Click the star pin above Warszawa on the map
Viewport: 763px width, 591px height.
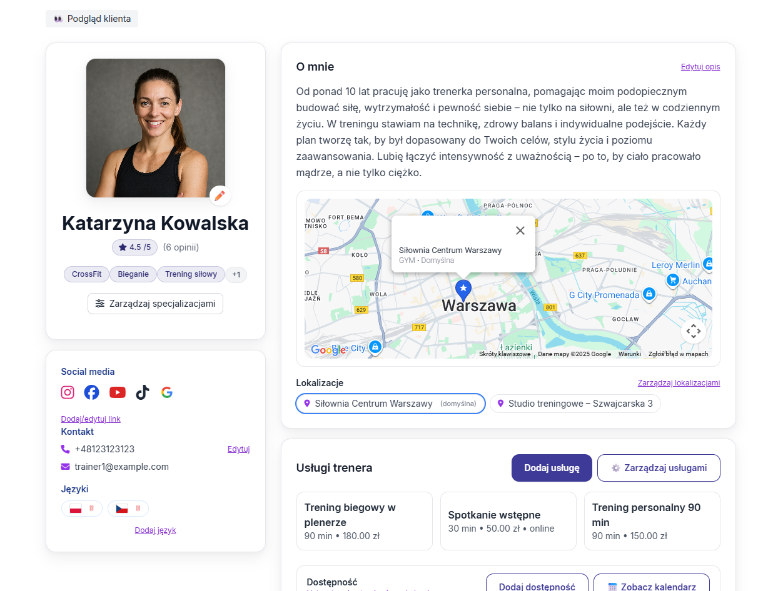pos(463,289)
